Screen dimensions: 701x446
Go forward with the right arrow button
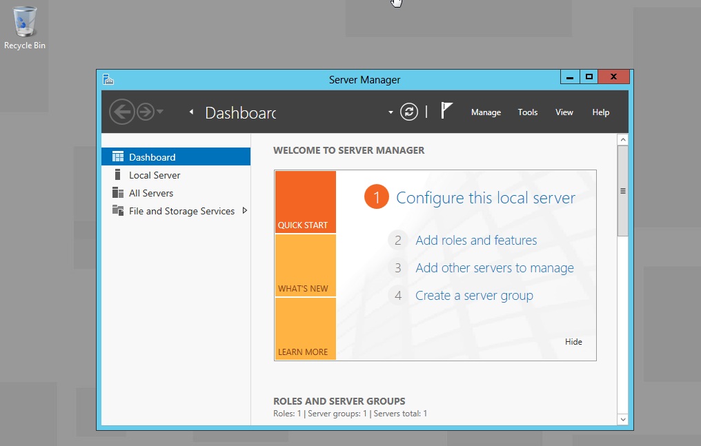click(x=146, y=112)
